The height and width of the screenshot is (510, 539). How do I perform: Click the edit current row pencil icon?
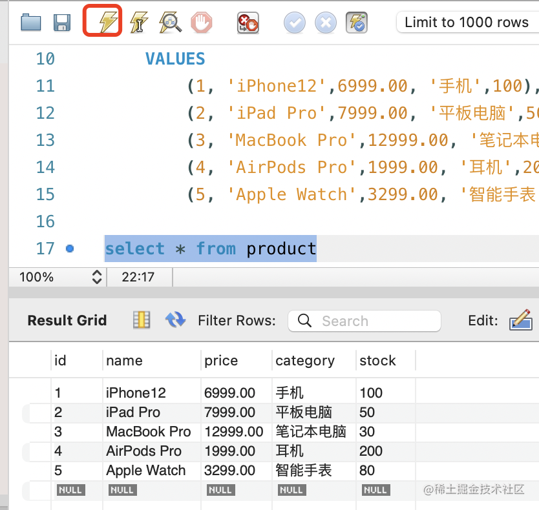[x=521, y=320]
